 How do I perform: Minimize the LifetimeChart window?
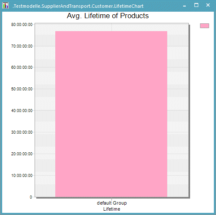(x=184, y=6)
